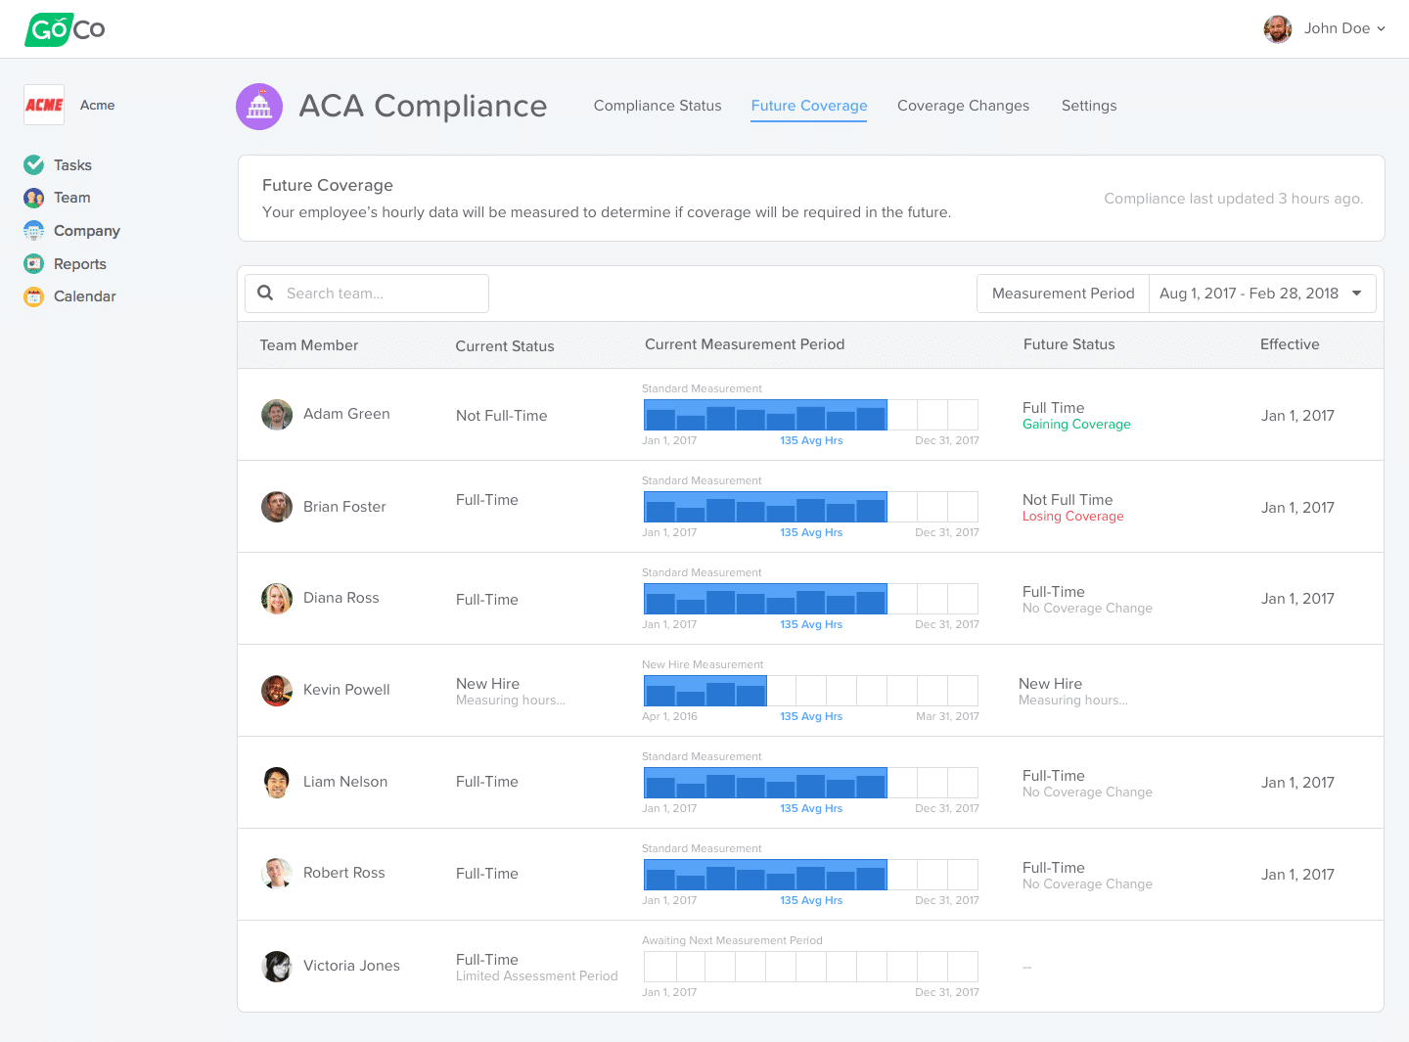Click Adam Green's measurement period progress bar
Viewport: 1409px width, 1042px height.
810,415
